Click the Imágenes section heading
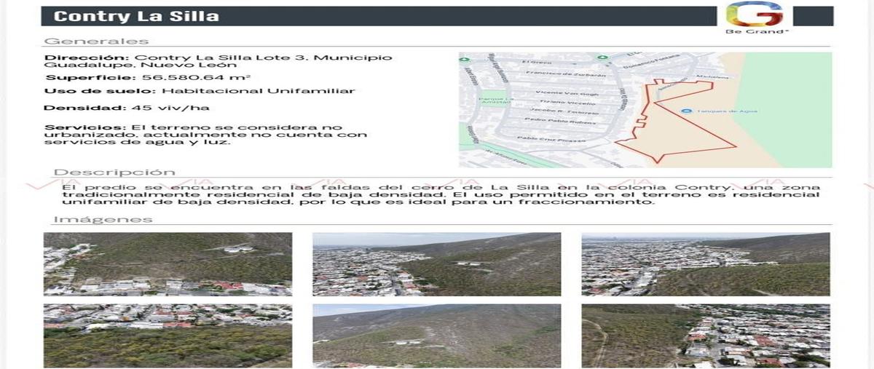Image resolution: width=874 pixels, height=369 pixels. click(x=103, y=219)
